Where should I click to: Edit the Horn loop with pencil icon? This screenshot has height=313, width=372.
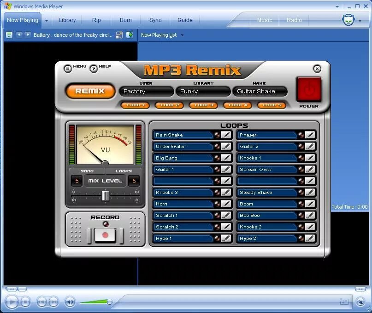(x=226, y=204)
